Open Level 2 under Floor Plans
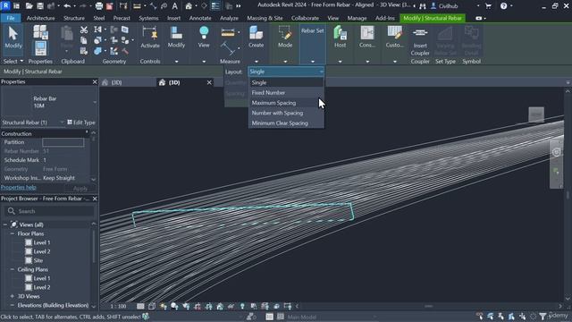The height and width of the screenshot is (322, 572). [x=42, y=251]
